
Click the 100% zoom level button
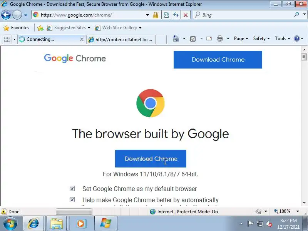(x=282, y=211)
